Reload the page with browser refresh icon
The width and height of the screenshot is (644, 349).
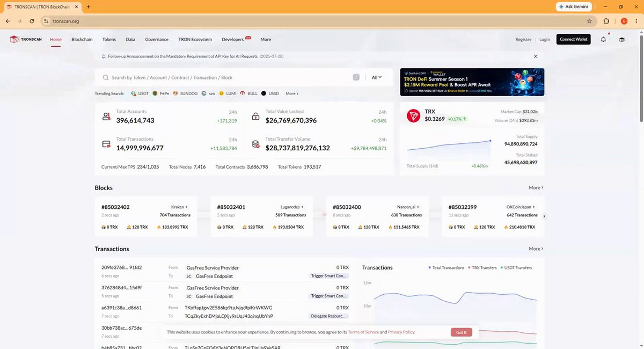(32, 21)
